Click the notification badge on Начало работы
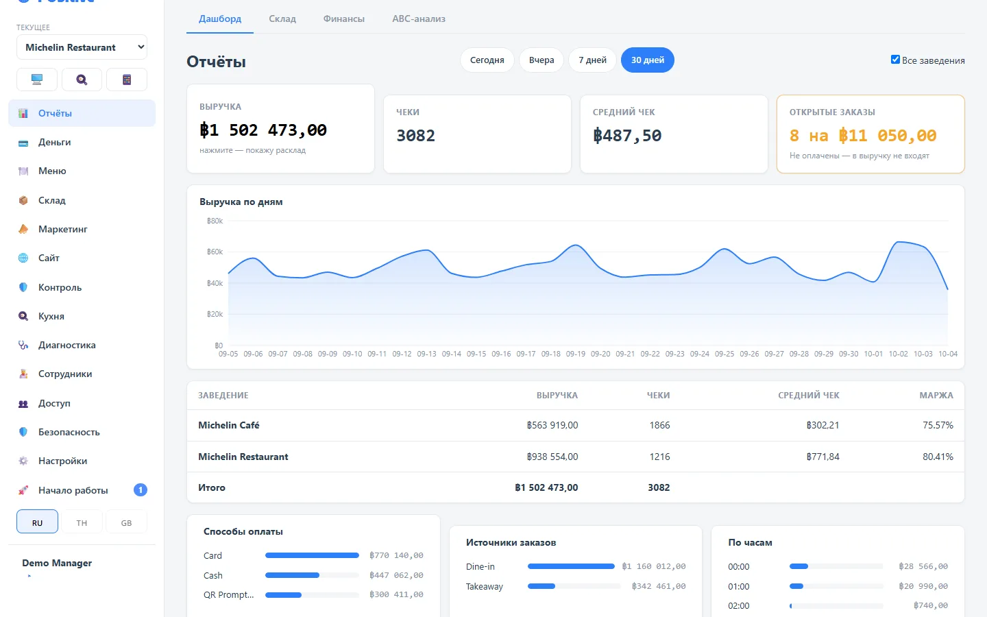 (141, 490)
